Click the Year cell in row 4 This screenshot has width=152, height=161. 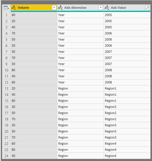[x=80, y=33]
